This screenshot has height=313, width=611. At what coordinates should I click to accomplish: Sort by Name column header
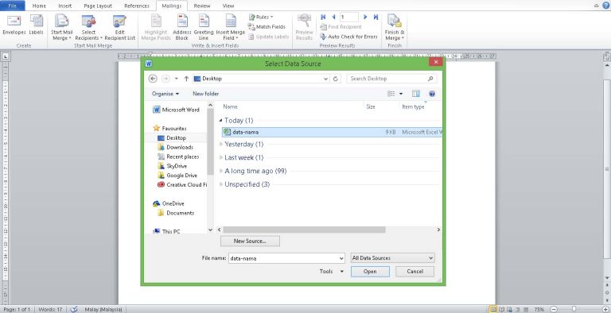230,106
